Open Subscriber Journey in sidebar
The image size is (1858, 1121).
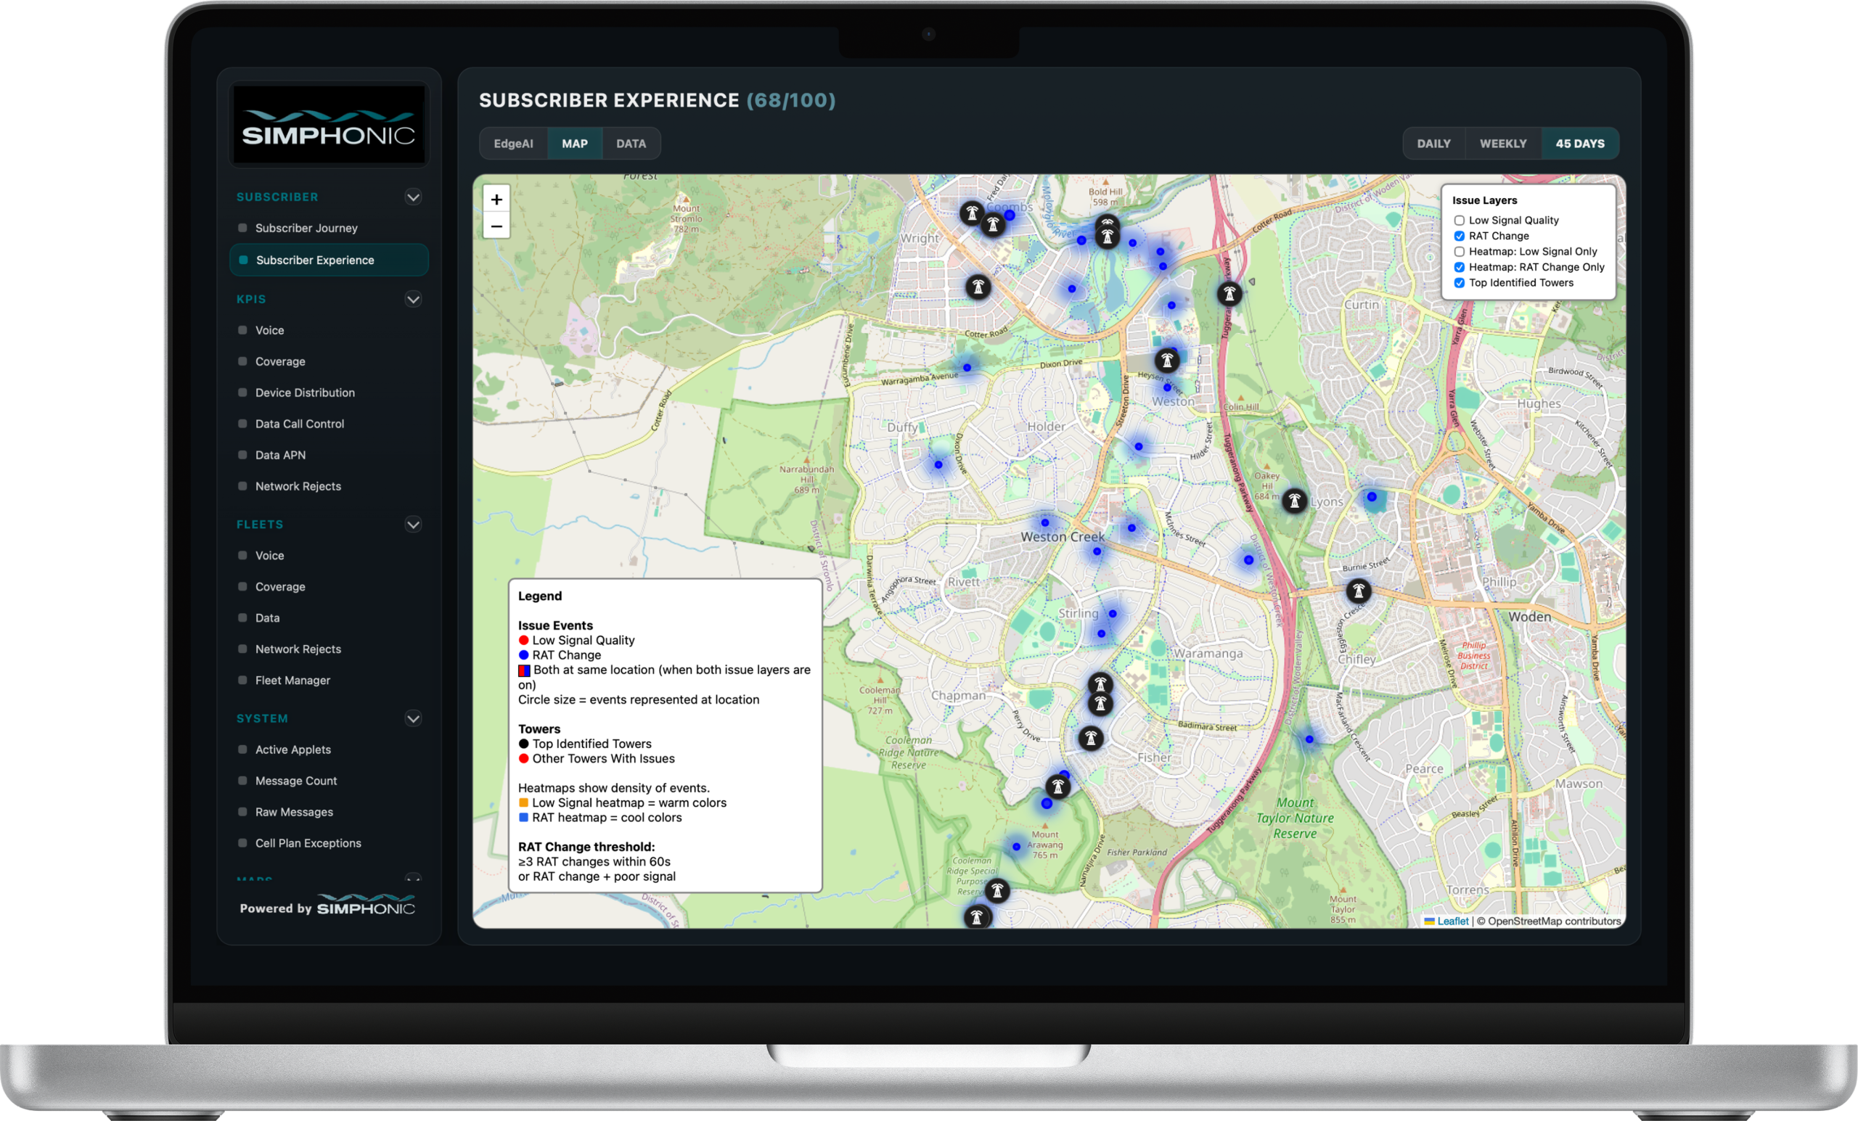306,229
